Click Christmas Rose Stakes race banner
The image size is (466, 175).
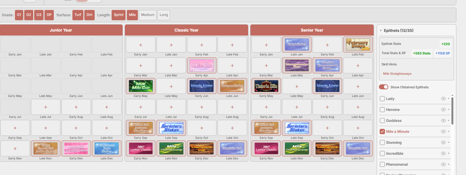tap(107, 148)
